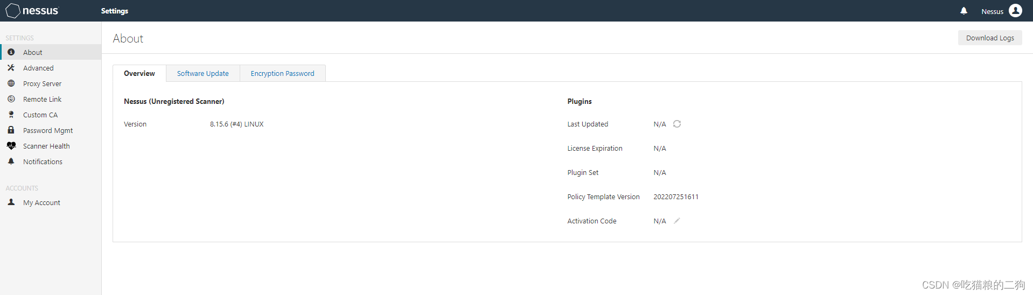
Task: Click the Remote Link icon
Action: point(11,99)
